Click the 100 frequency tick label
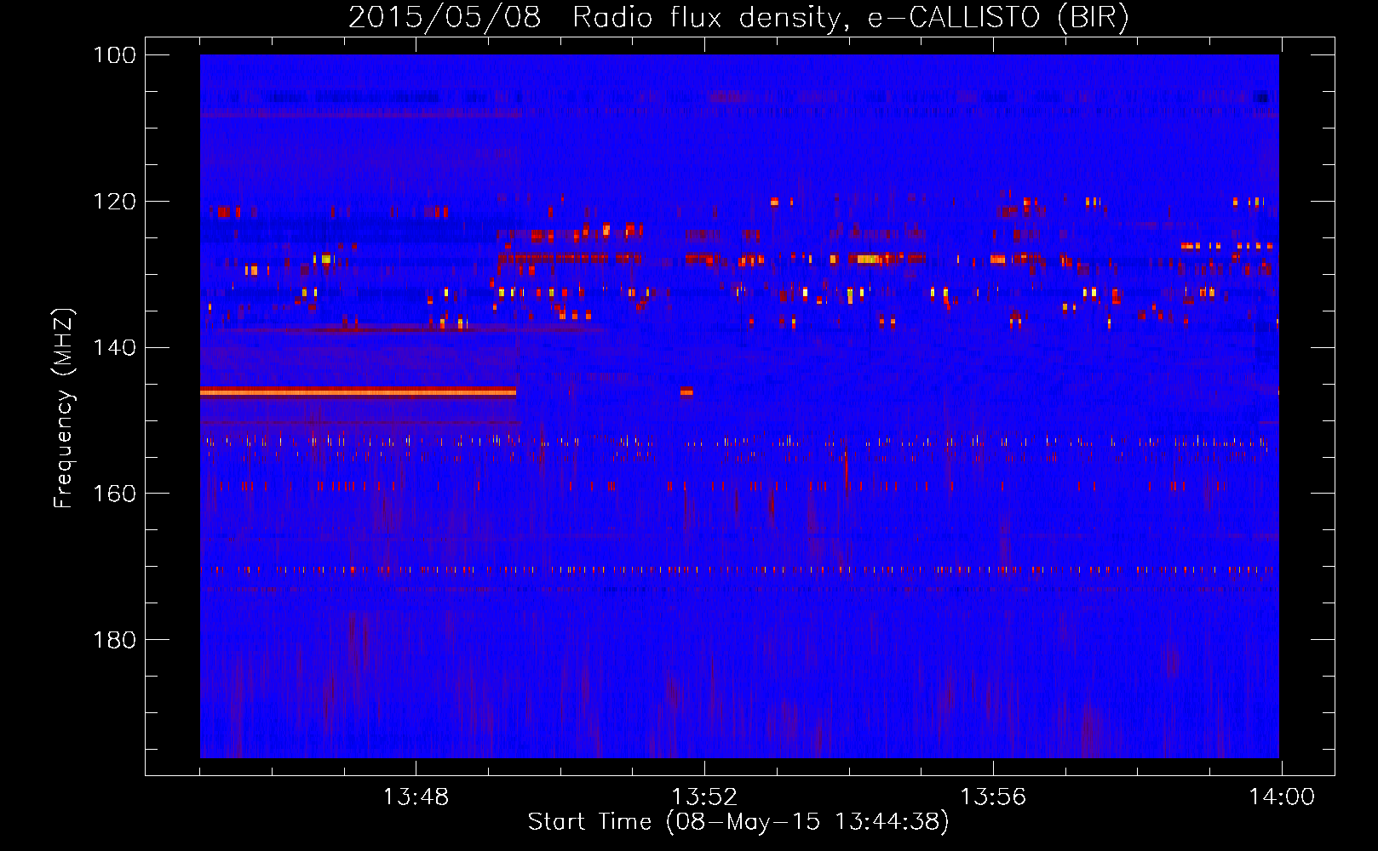The width and height of the screenshot is (1378, 851). 115,55
